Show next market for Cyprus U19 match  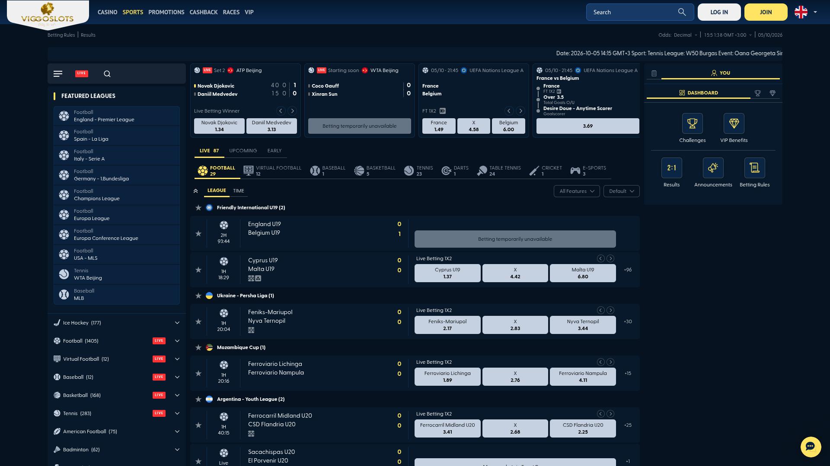[610, 258]
